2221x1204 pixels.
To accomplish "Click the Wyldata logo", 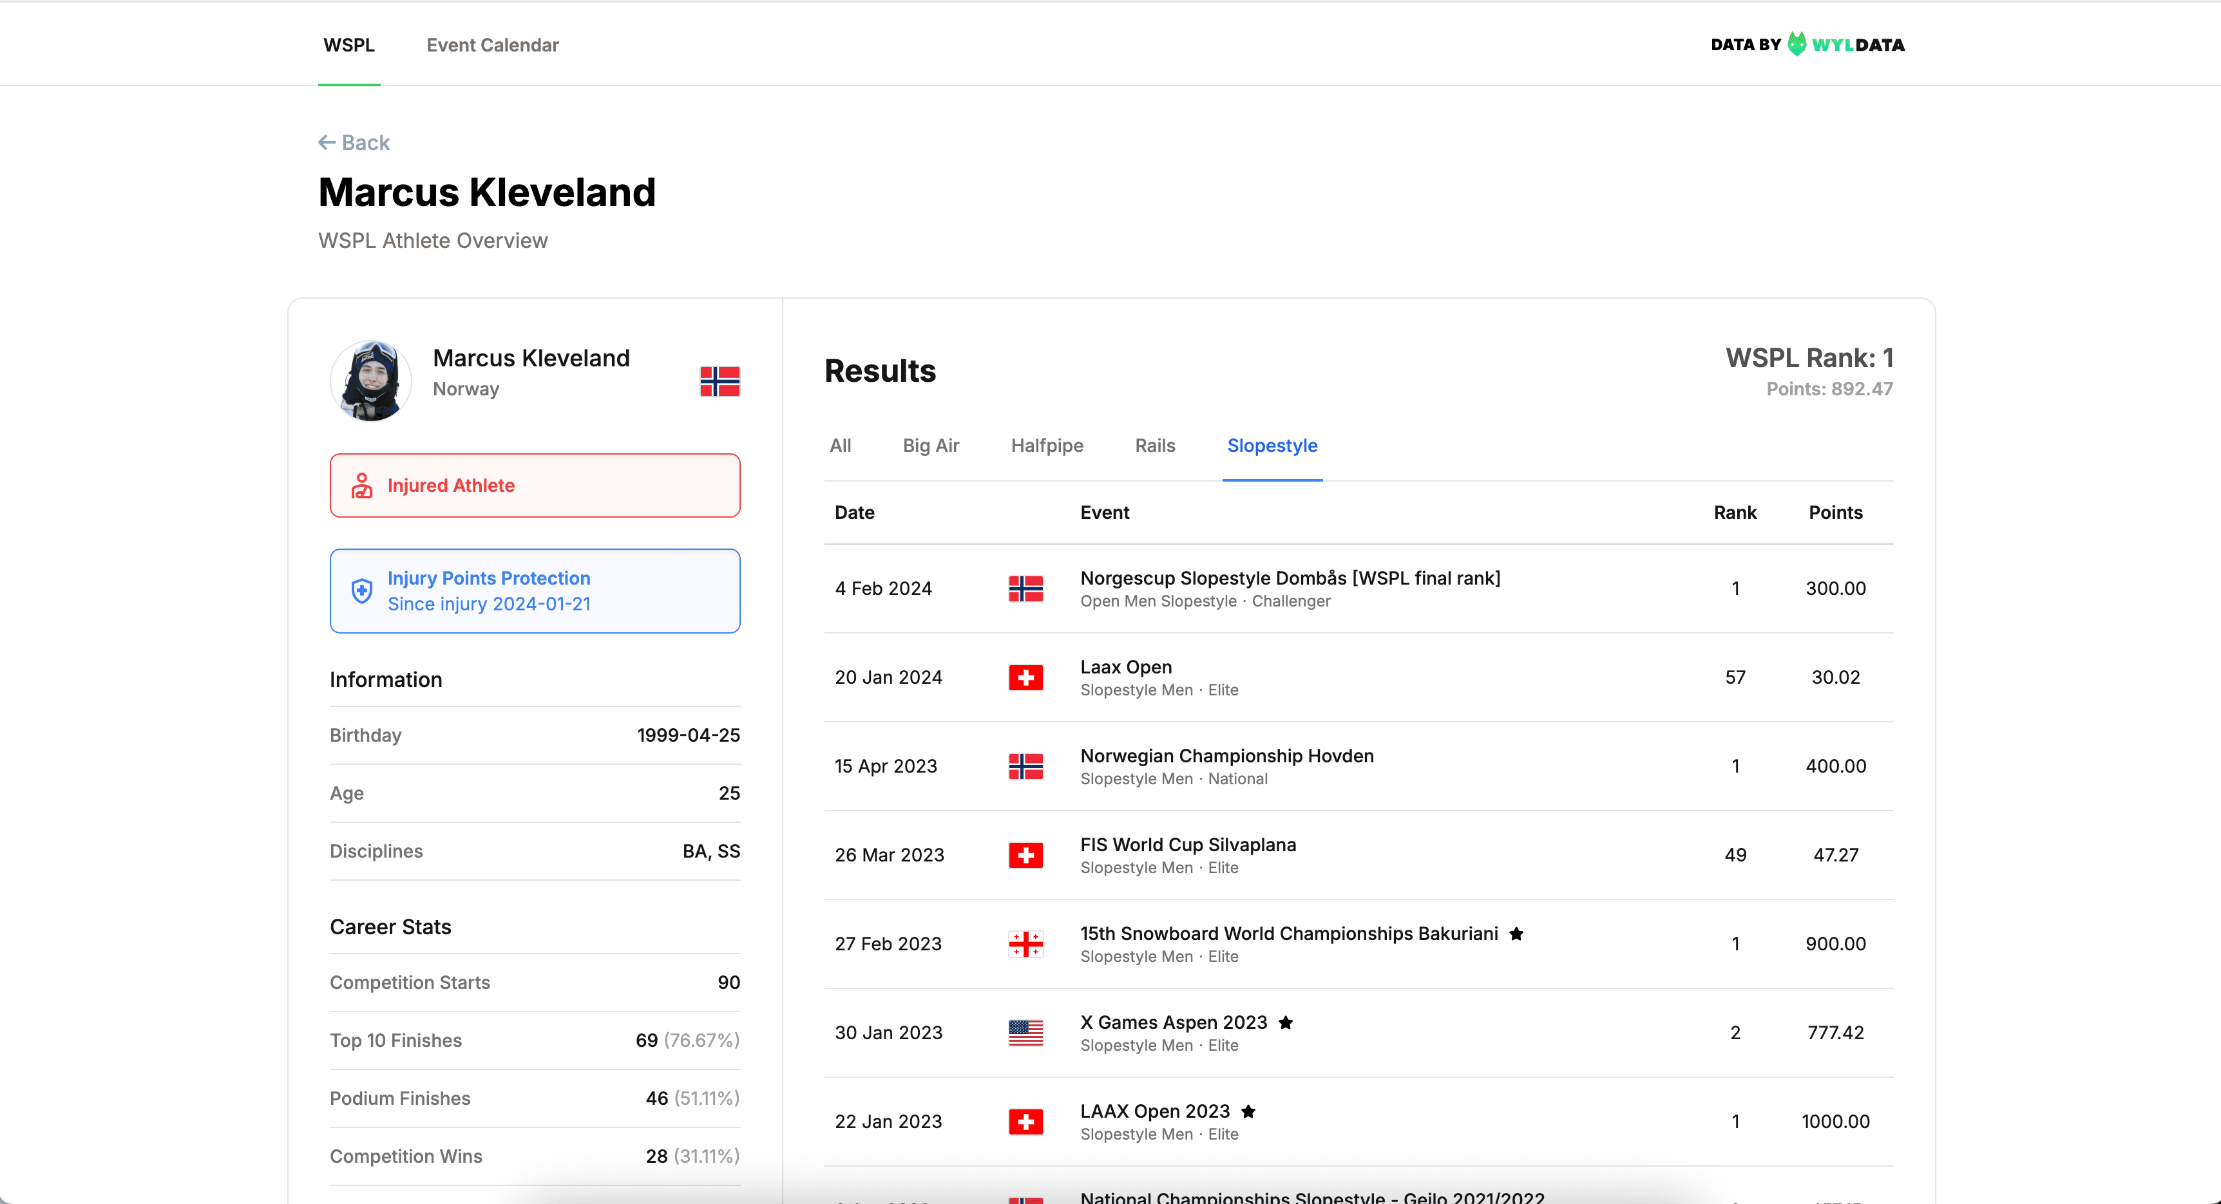I will (1807, 44).
